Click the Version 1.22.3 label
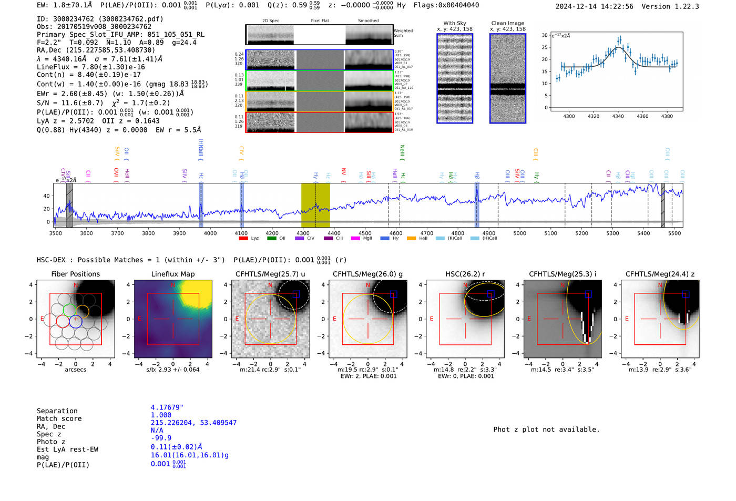This screenshot has width=736, height=501. click(x=670, y=7)
